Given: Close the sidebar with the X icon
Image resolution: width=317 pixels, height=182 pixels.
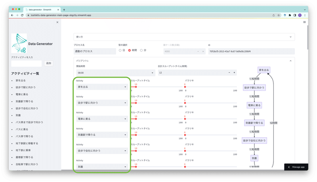Looking at the screenshot, I should click(x=57, y=22).
